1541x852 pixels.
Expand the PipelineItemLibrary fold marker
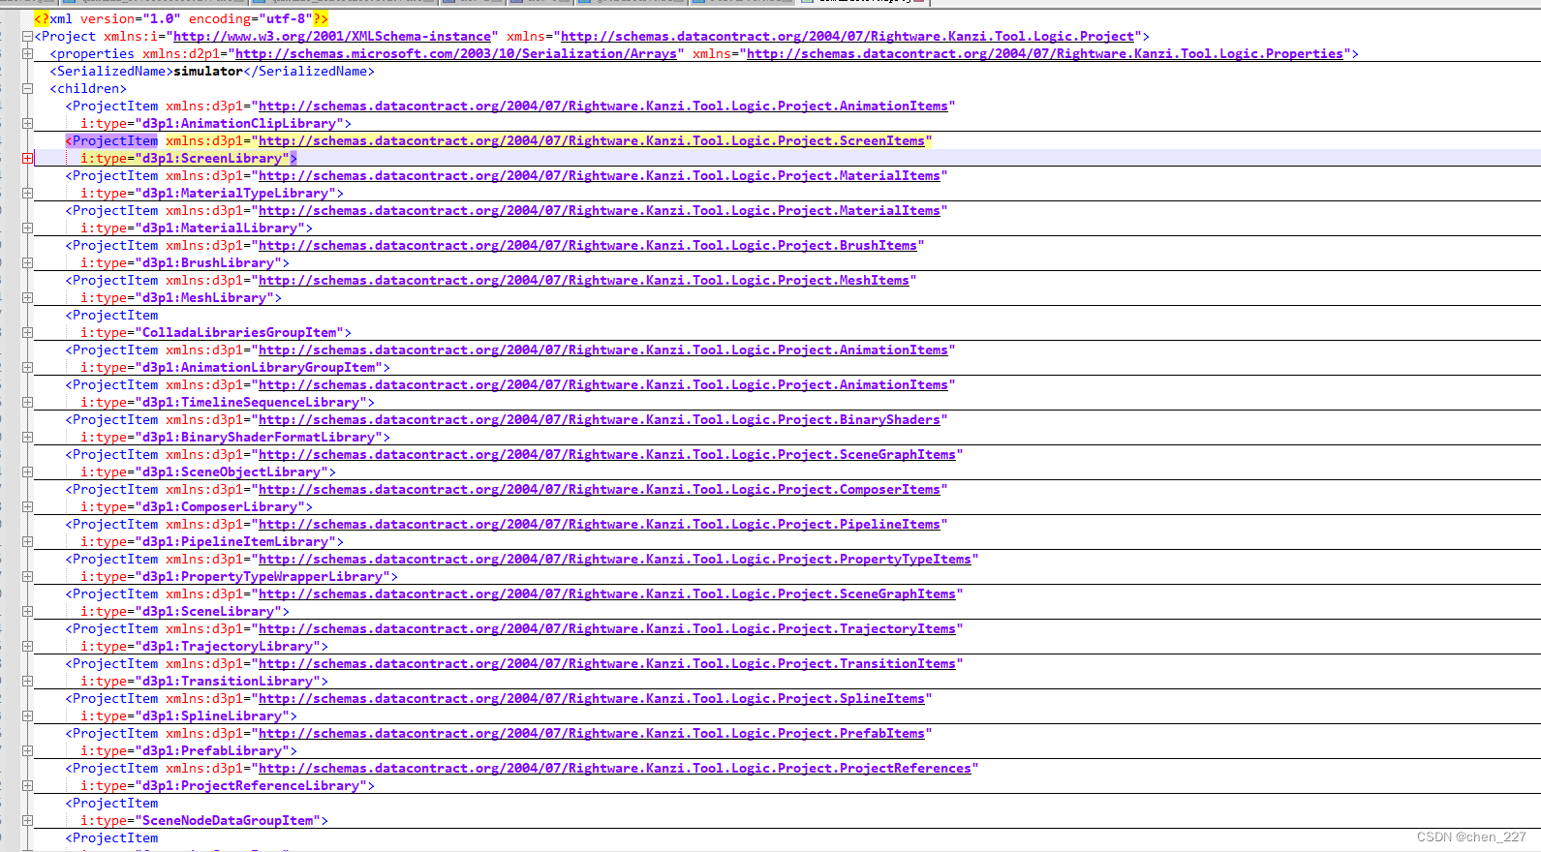pyautogui.click(x=27, y=542)
